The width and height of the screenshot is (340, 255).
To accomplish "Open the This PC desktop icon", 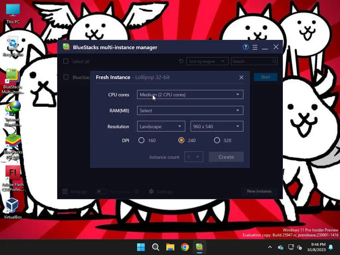I will coord(13,14).
